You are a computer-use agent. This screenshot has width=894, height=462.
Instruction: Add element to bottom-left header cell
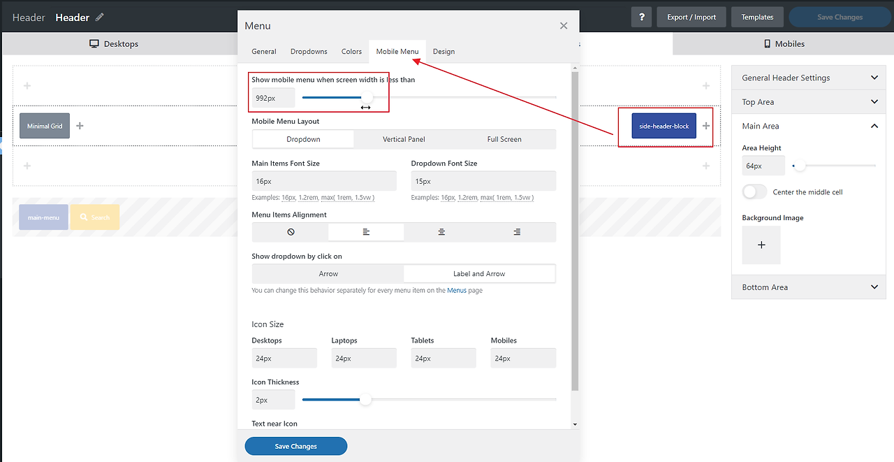tap(27, 166)
